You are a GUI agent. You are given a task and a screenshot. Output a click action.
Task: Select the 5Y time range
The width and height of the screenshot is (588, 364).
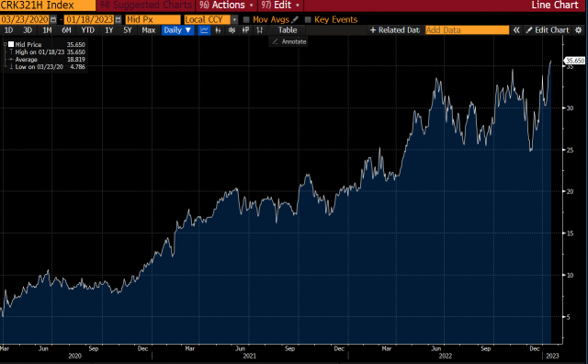click(128, 30)
